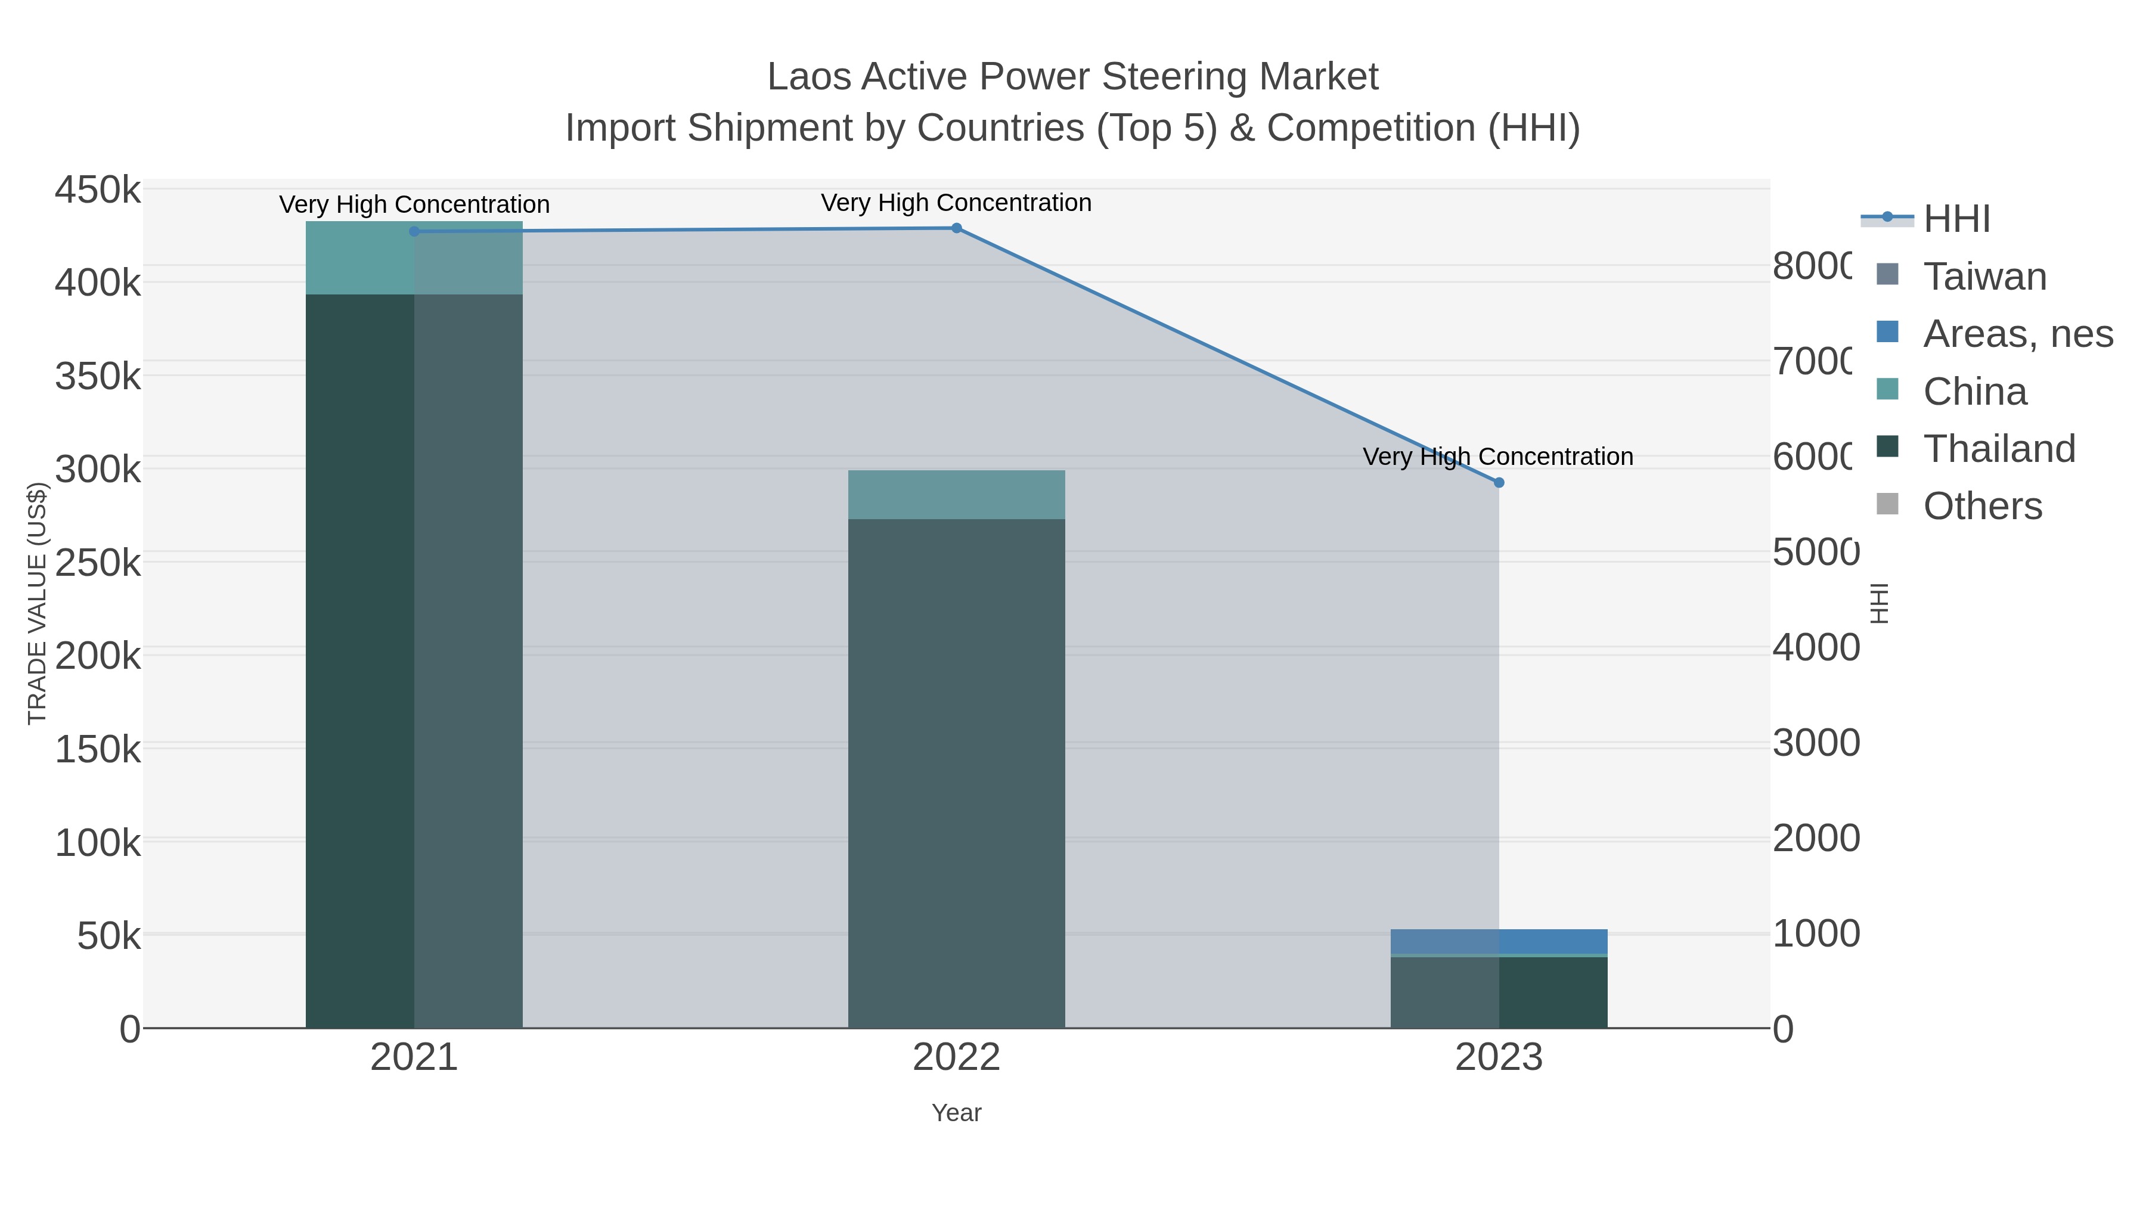2146x1207 pixels.
Task: Toggle the Thailand legend entry
Action: tap(1976, 449)
